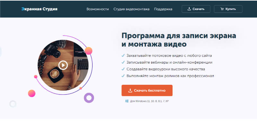Click the checkmark icon next to Записывайте вебинары

tap(123, 62)
